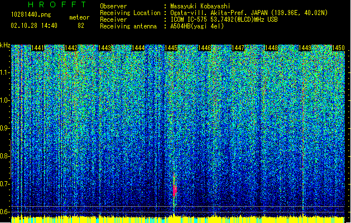Click the 1450 time marker

tap(338, 48)
